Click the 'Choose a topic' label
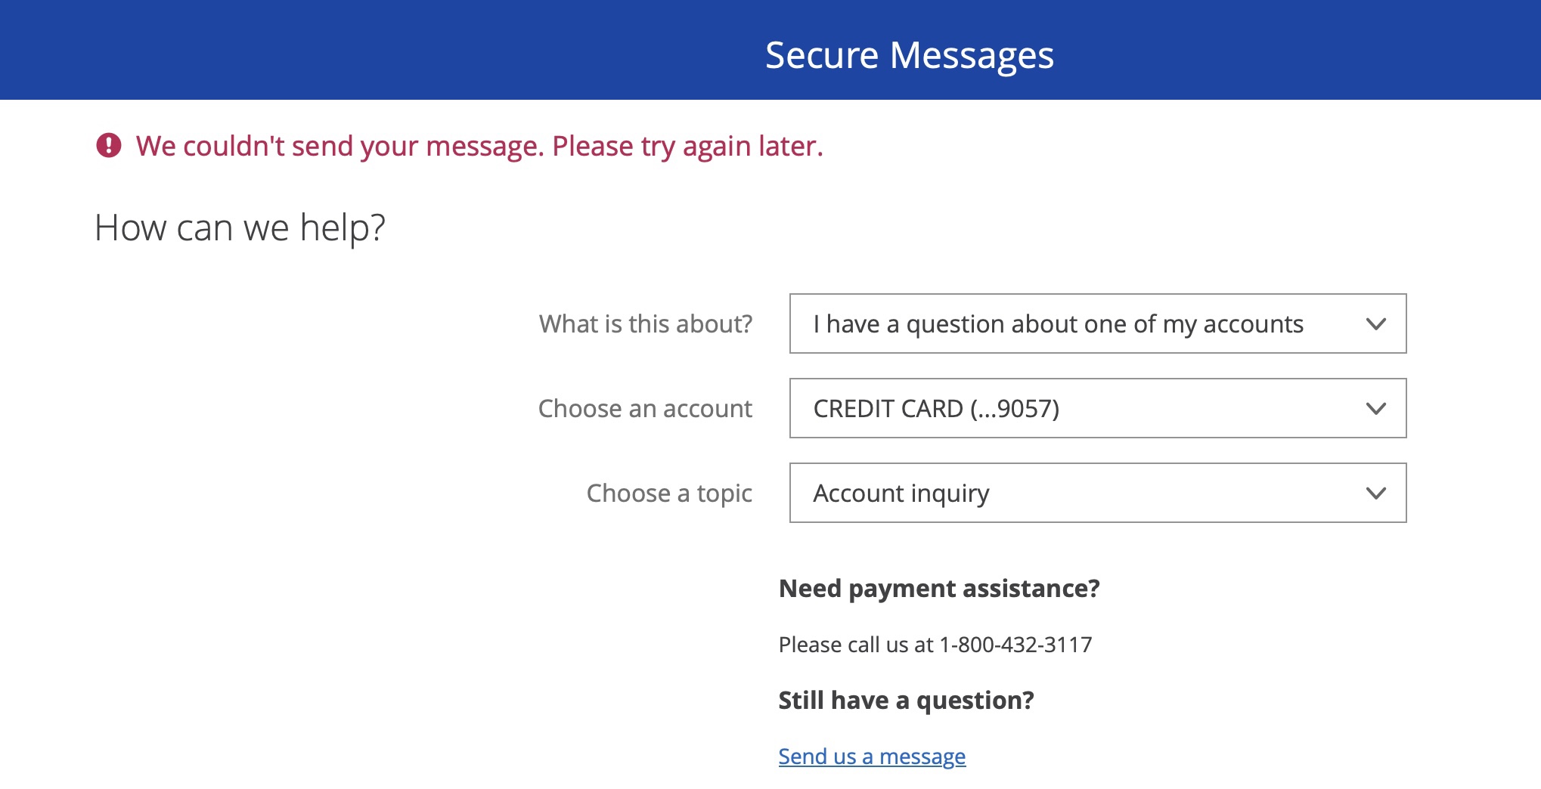1541x789 pixels. pyautogui.click(x=669, y=494)
